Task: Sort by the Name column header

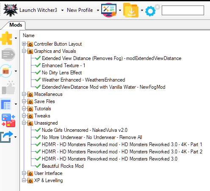Action: [29, 35]
